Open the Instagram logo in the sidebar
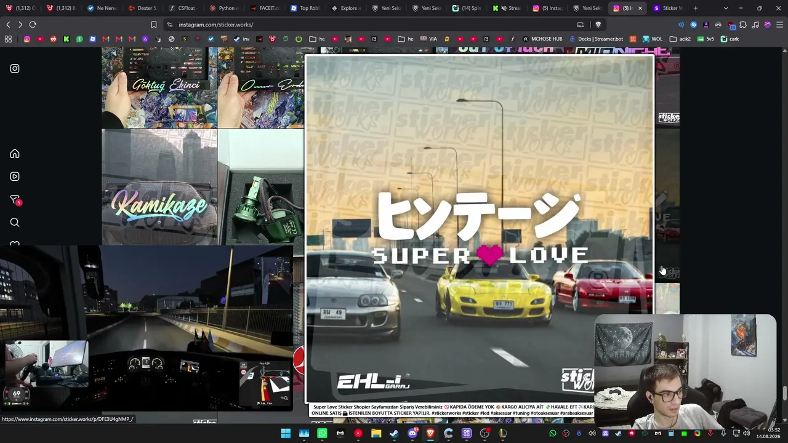 [15, 68]
